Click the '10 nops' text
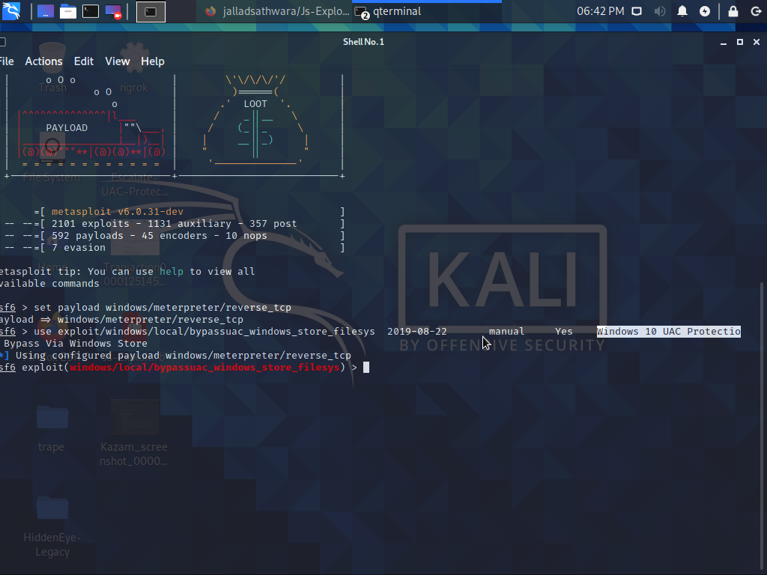Image resolution: width=767 pixels, height=575 pixels. (246, 236)
